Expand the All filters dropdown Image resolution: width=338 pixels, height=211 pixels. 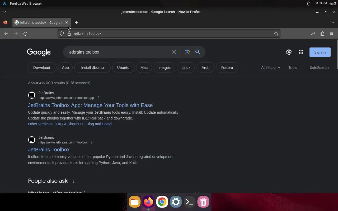(x=271, y=68)
